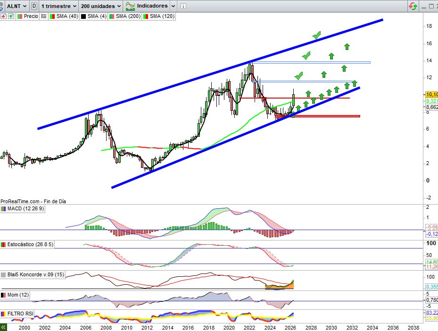The height and width of the screenshot is (331, 438).
Task: Click the 9,321 price tag
Action: click(431, 101)
